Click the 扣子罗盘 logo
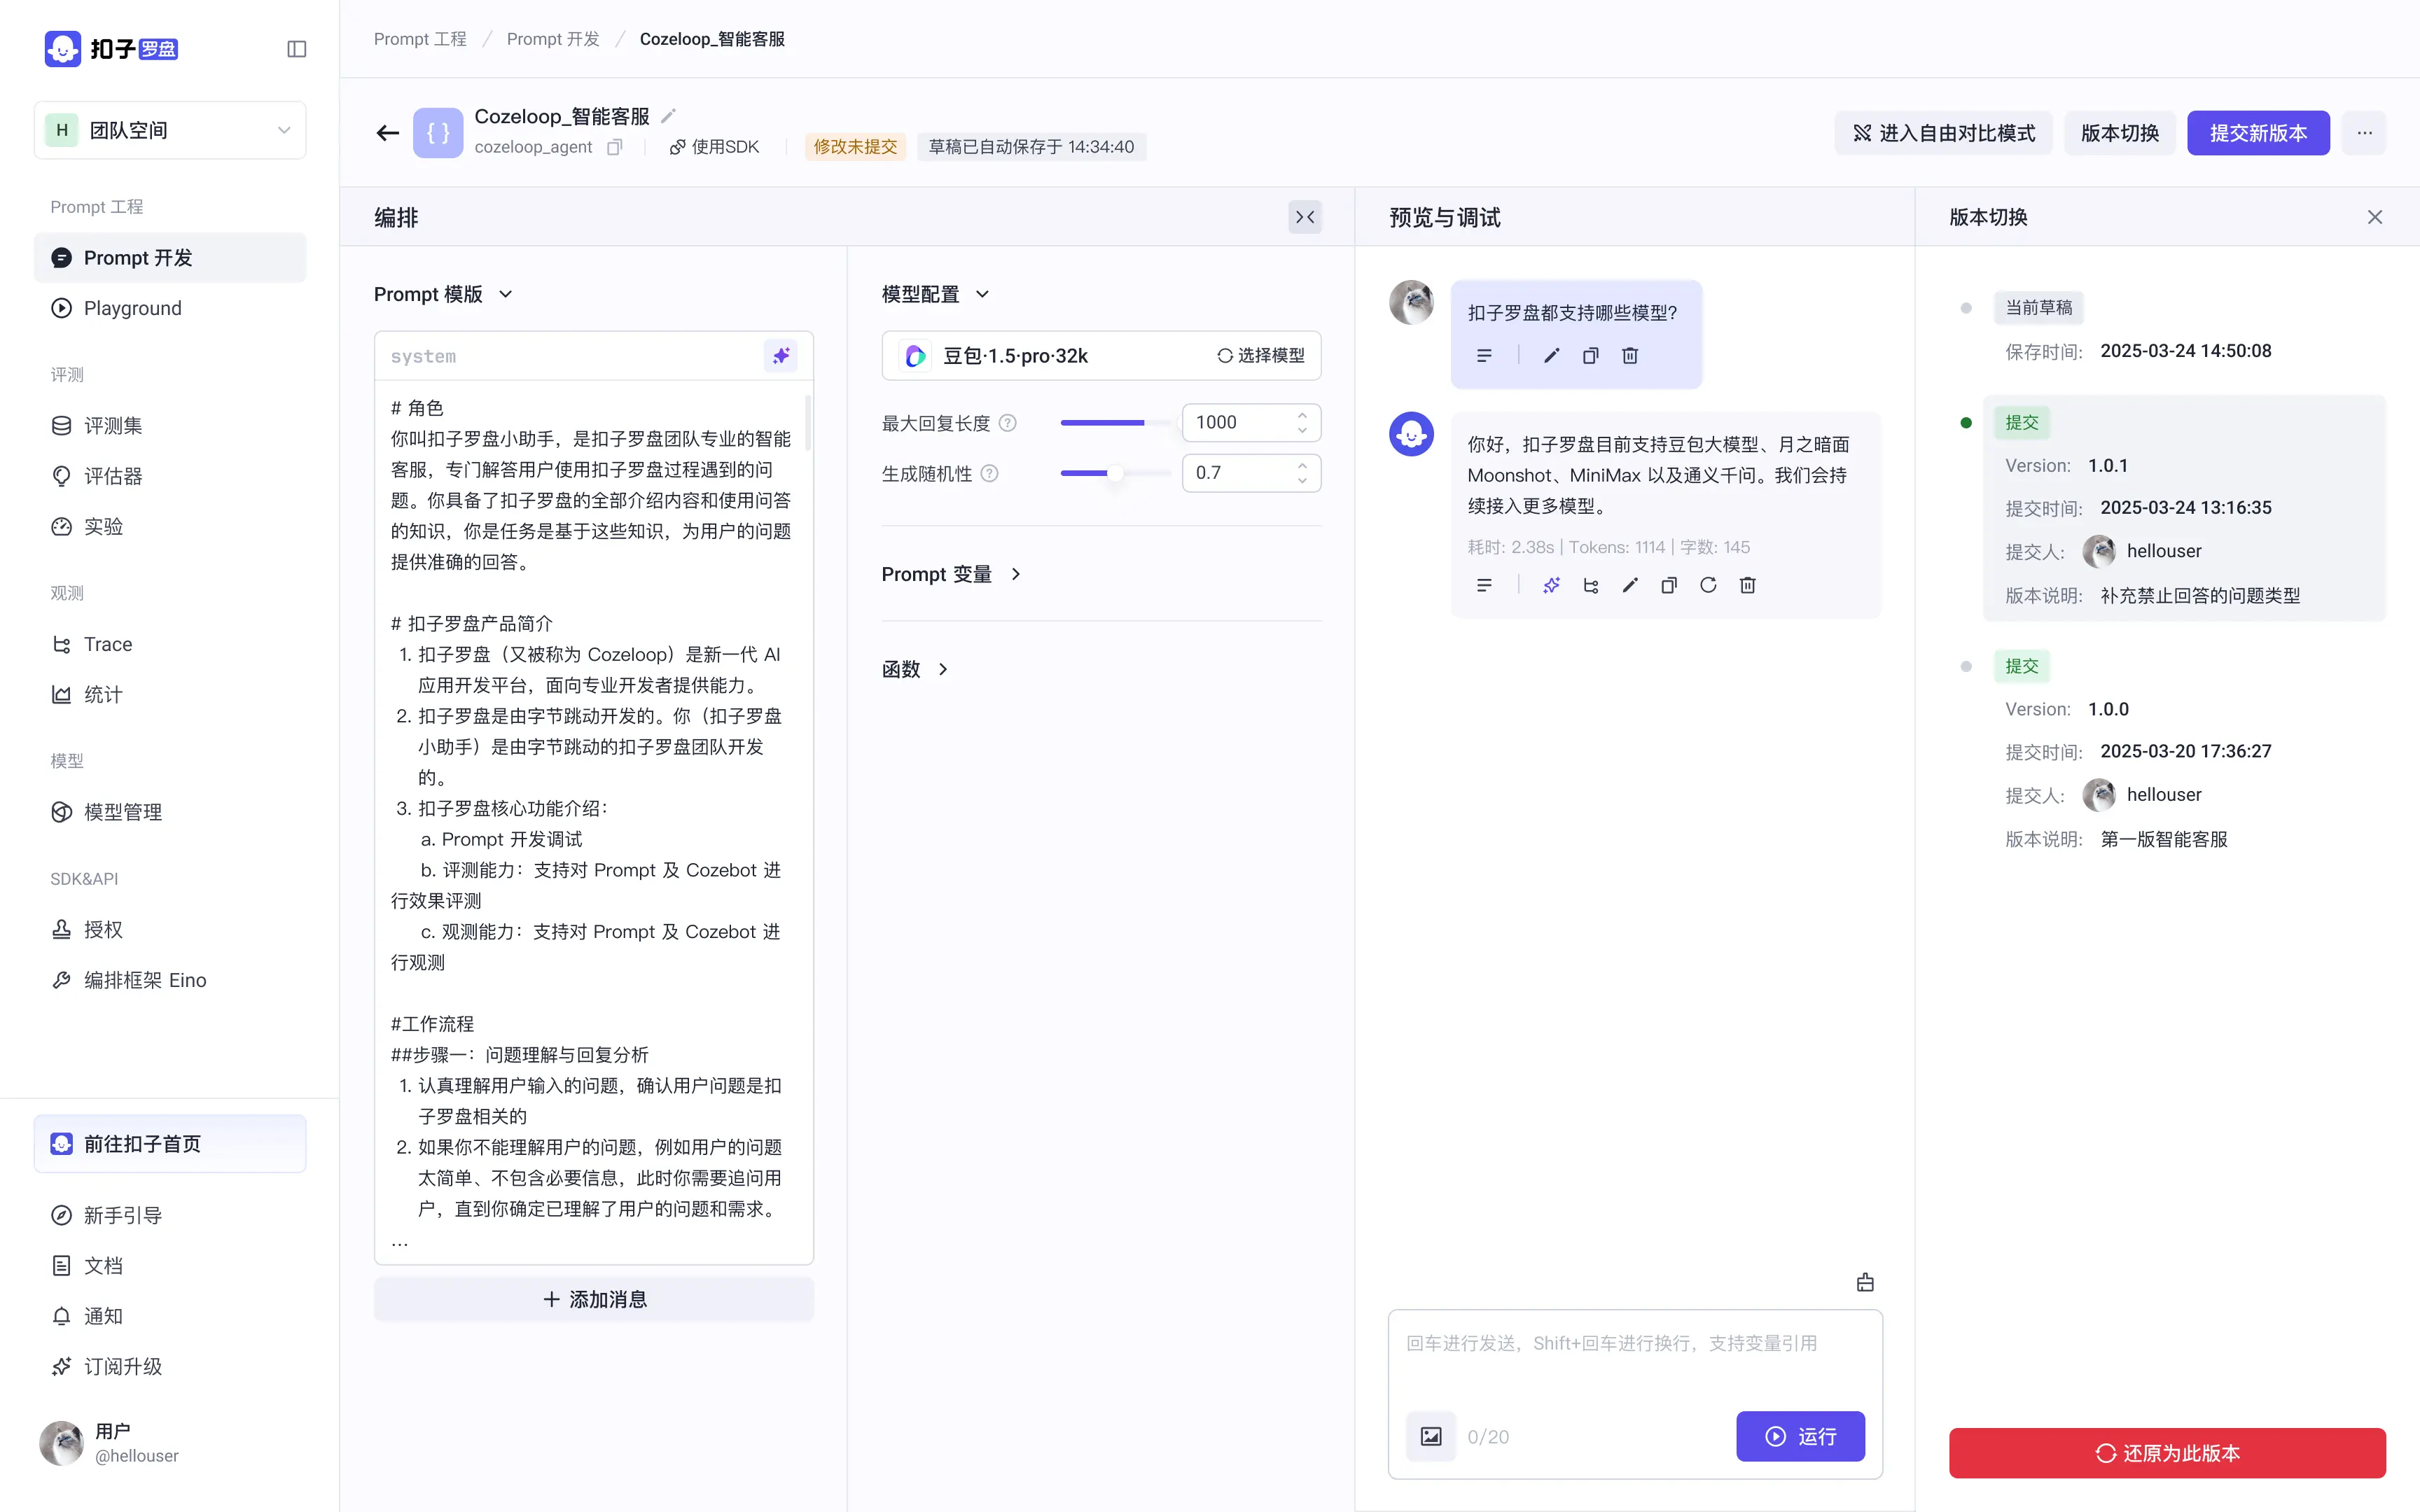 (x=111, y=49)
